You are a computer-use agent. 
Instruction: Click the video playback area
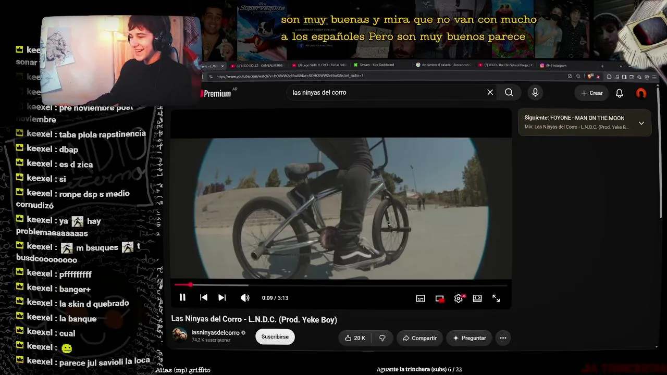click(341, 207)
